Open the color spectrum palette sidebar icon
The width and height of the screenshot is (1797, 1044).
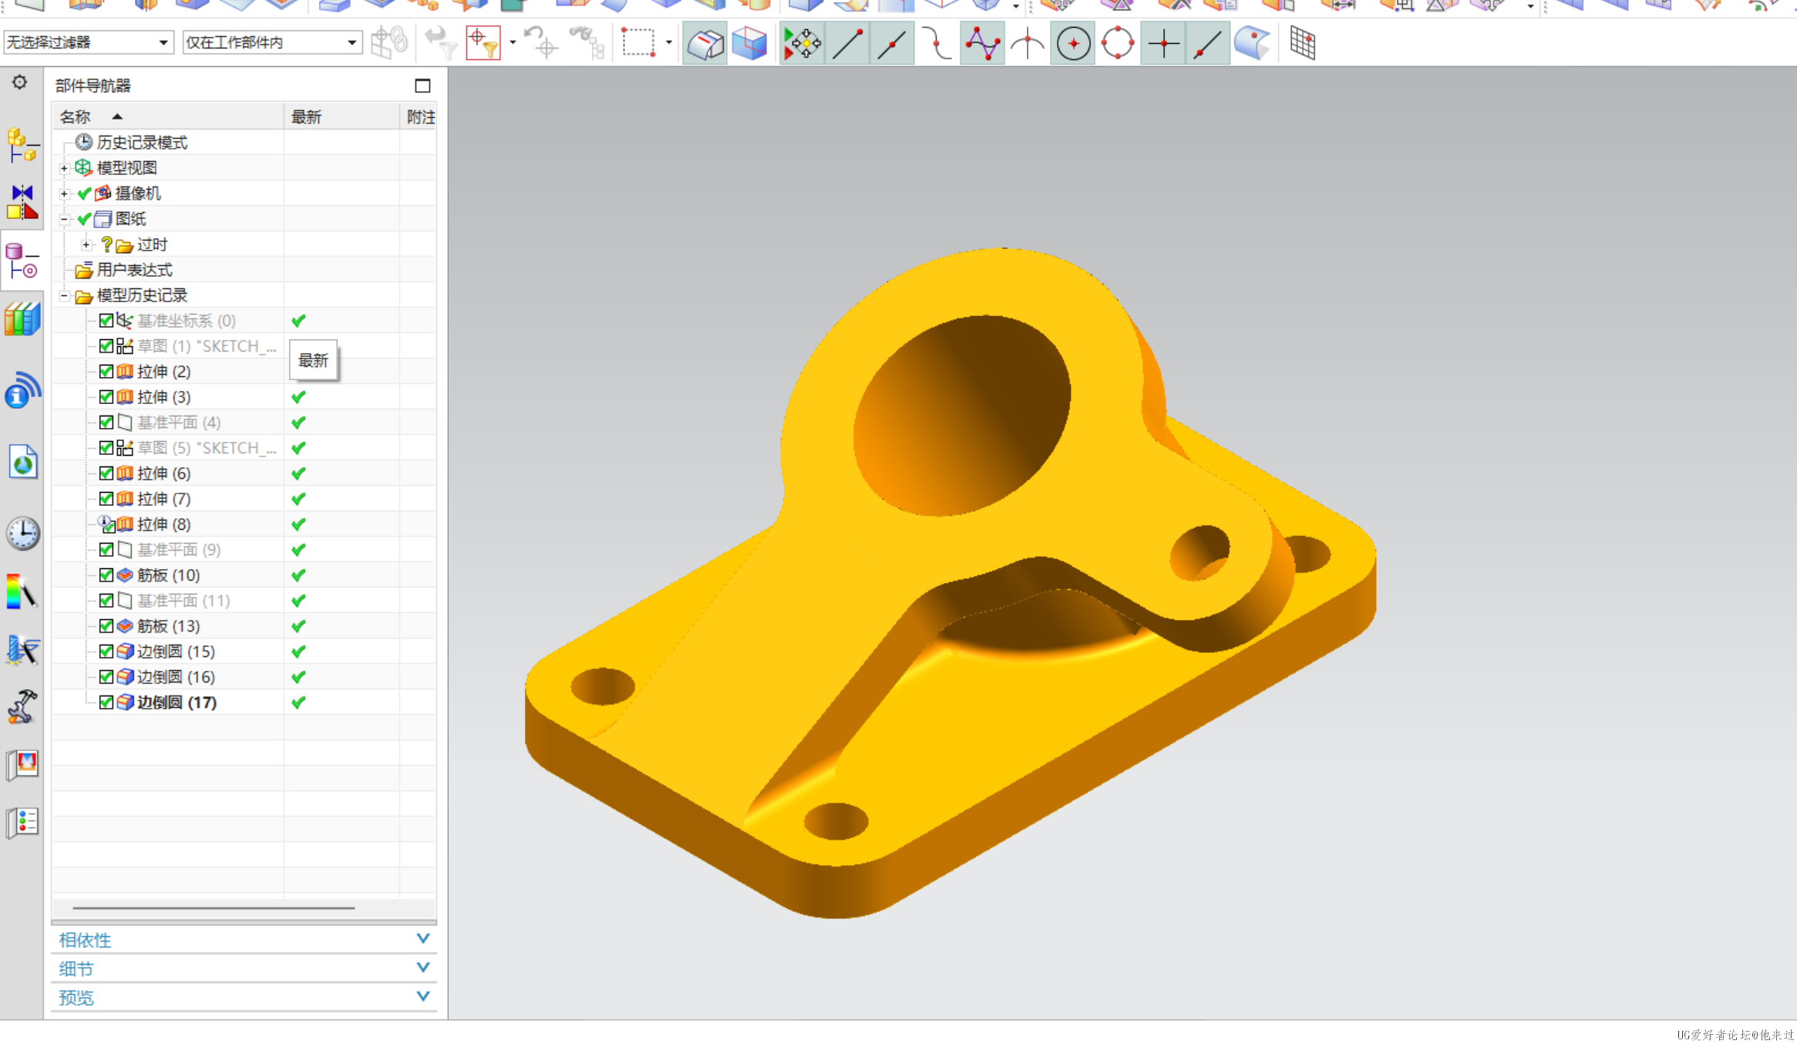22,592
